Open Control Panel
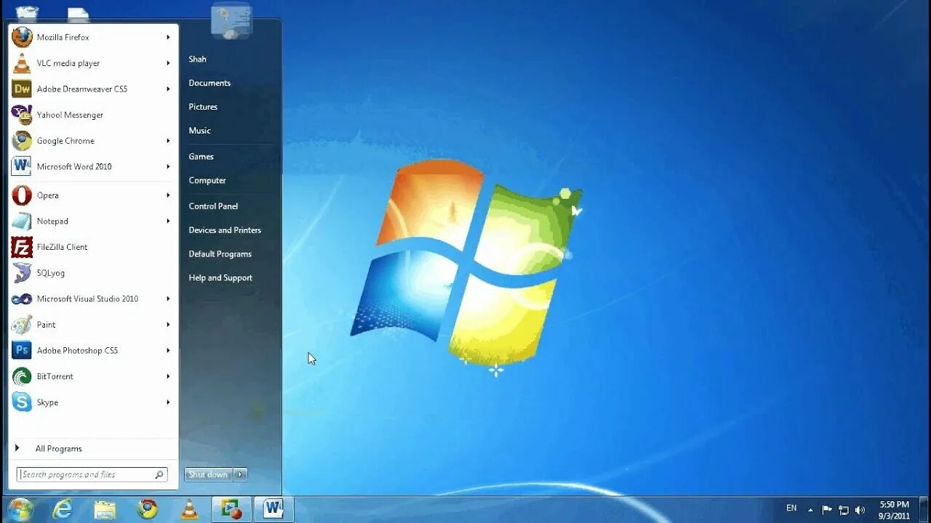 pyautogui.click(x=213, y=206)
